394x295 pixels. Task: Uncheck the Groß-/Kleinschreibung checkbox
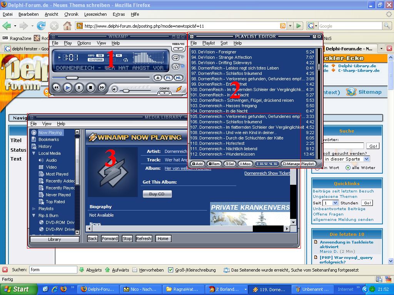coord(171,270)
